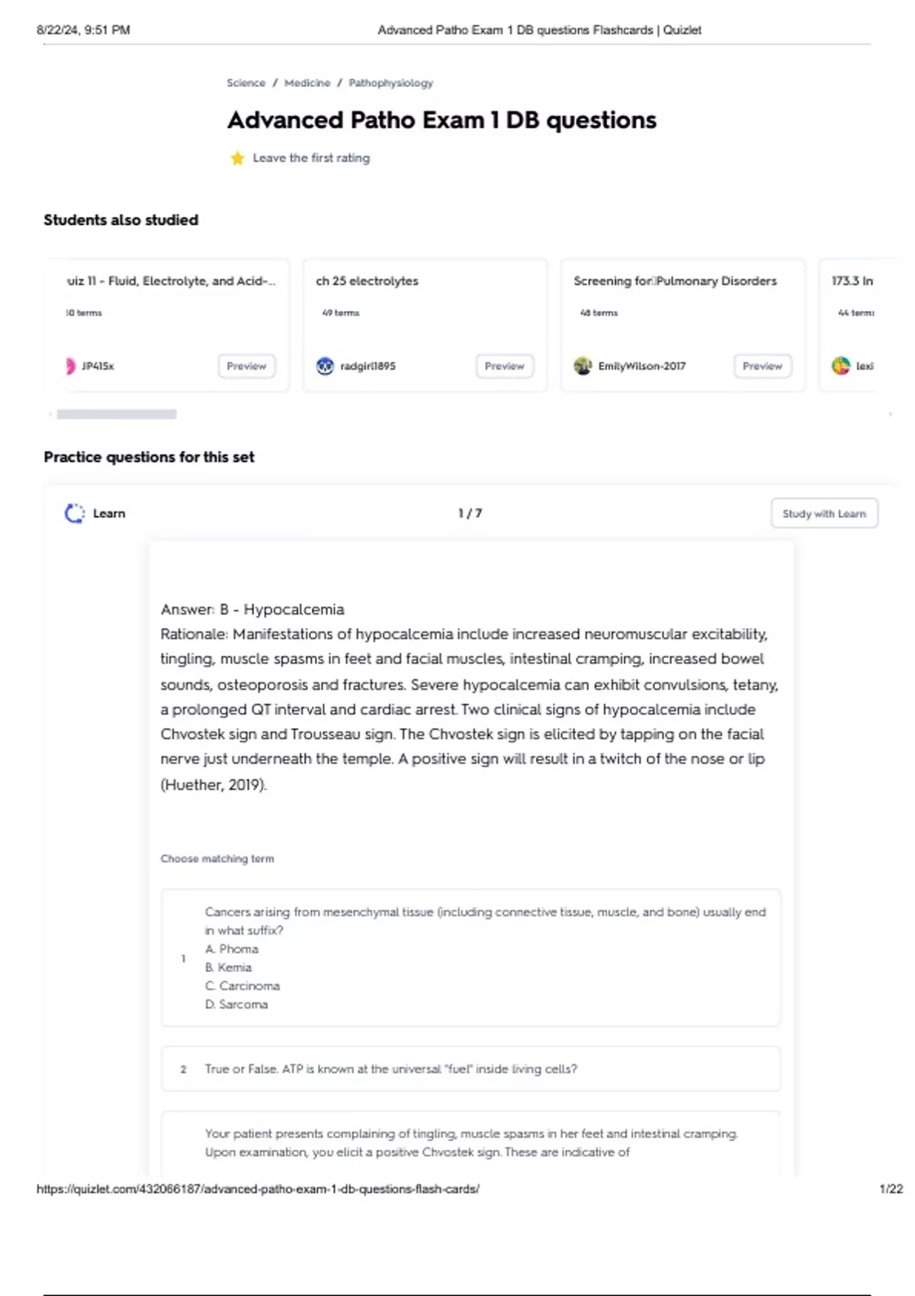Viewport: 915px width, 1296px height.
Task: Click the students-also-studied horizontal scrollbar
Action: [x=117, y=414]
